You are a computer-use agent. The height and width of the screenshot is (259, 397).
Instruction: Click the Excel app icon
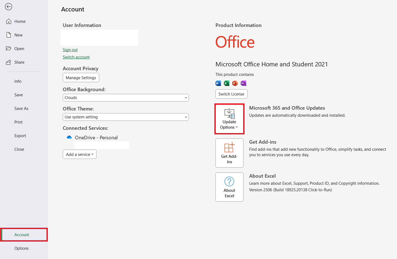point(227,83)
